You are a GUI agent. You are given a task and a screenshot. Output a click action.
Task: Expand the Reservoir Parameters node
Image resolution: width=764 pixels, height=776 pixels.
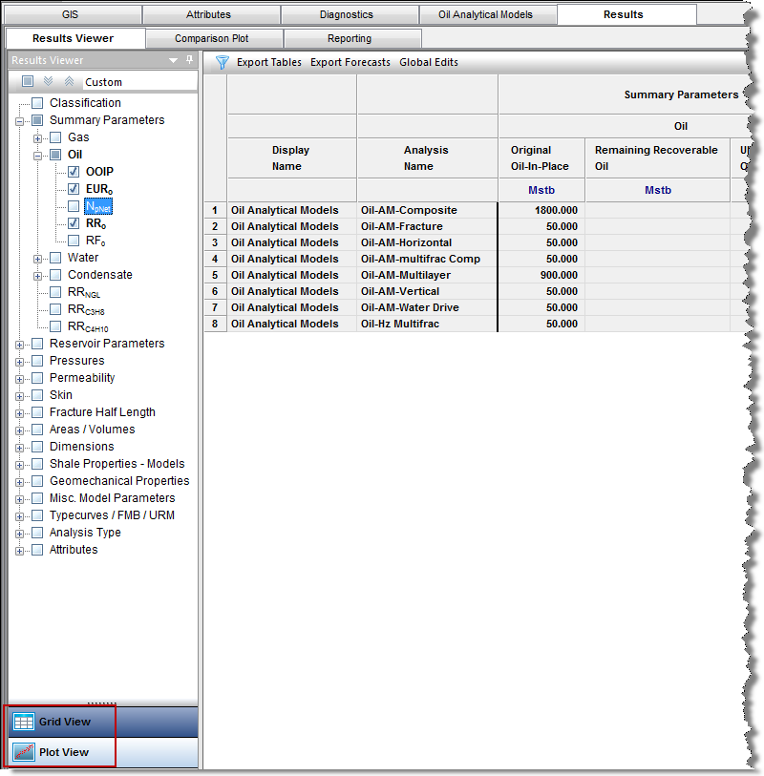pos(20,344)
